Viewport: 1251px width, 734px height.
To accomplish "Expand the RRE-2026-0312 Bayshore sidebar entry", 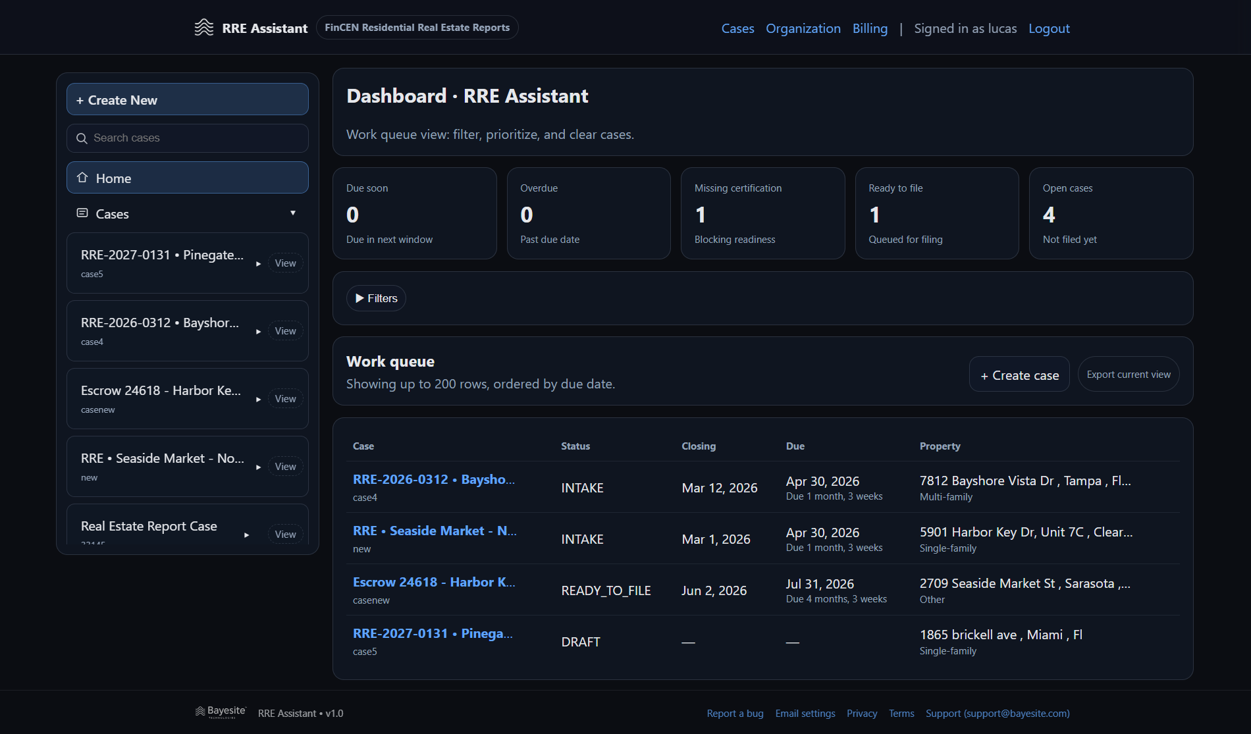I will point(258,330).
